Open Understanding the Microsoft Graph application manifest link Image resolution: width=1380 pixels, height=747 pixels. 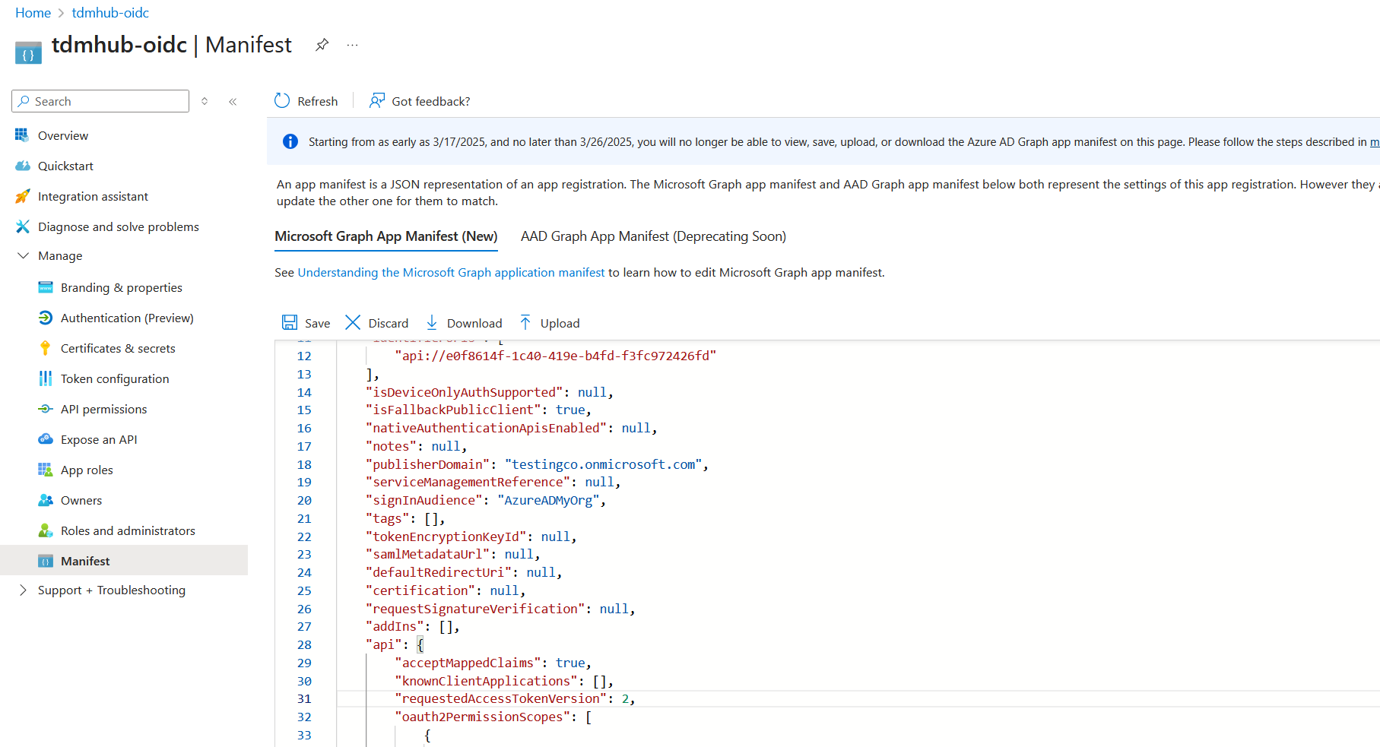tap(451, 273)
